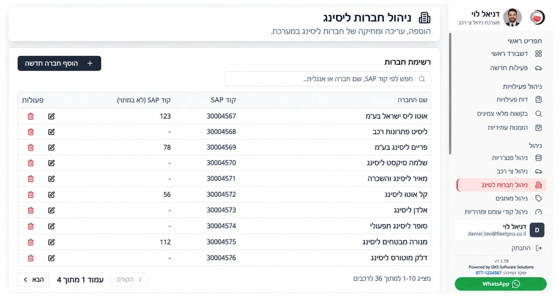Open פעילות חדשה menu item
Viewport: 558px width, 297px height.
(516, 68)
